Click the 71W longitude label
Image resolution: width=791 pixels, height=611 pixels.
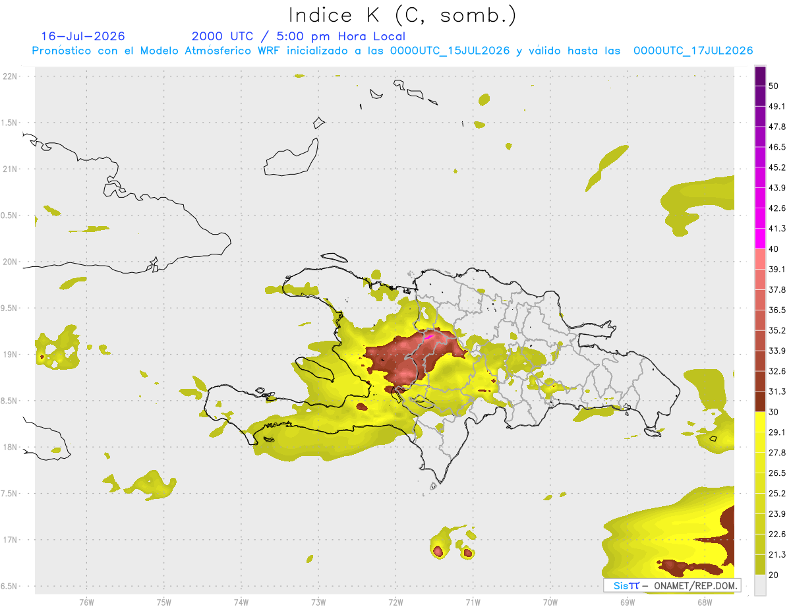(x=473, y=602)
